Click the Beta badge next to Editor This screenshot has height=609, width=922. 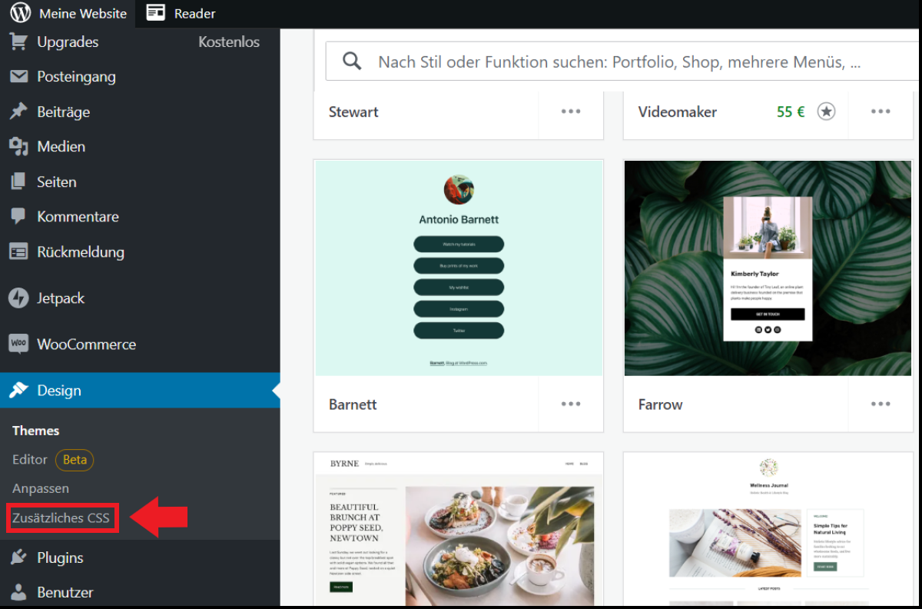pyautogui.click(x=75, y=460)
